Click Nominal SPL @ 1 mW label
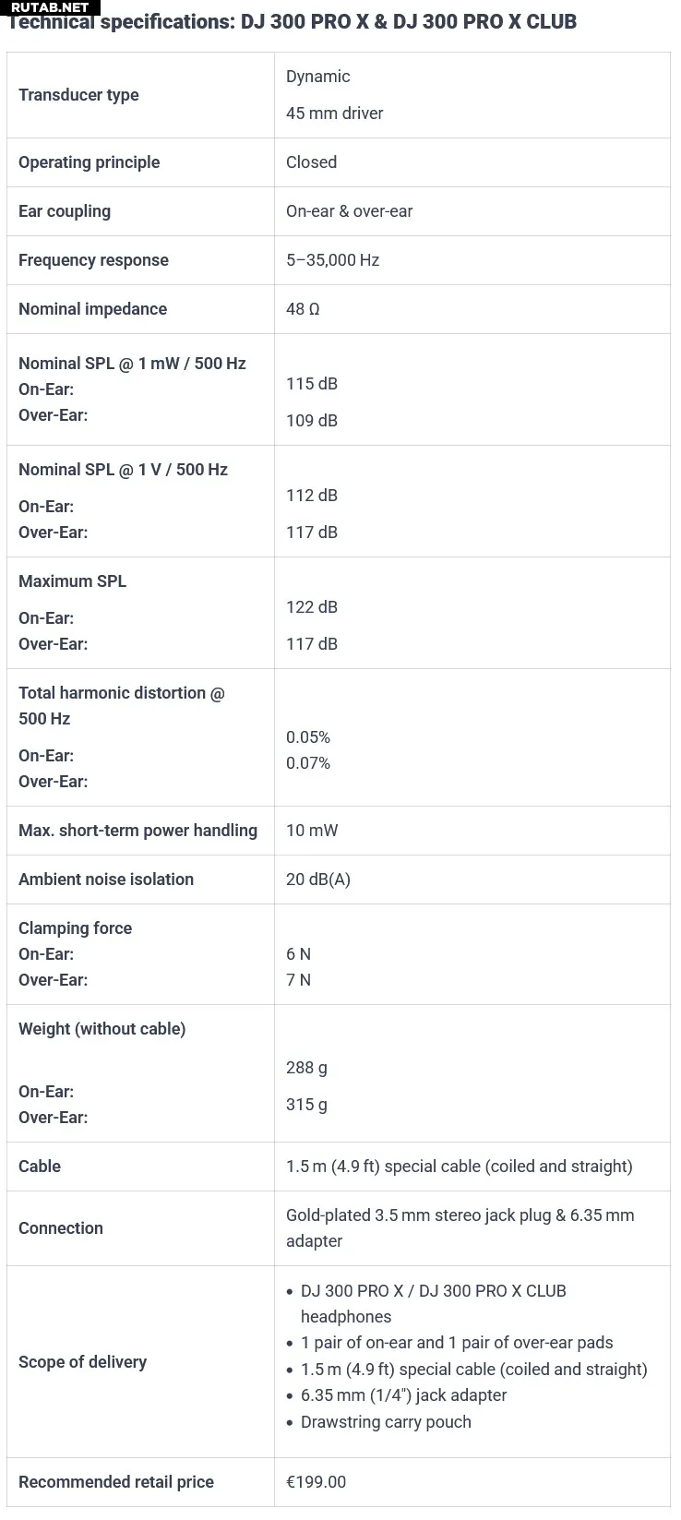681x1520 pixels. (x=132, y=364)
